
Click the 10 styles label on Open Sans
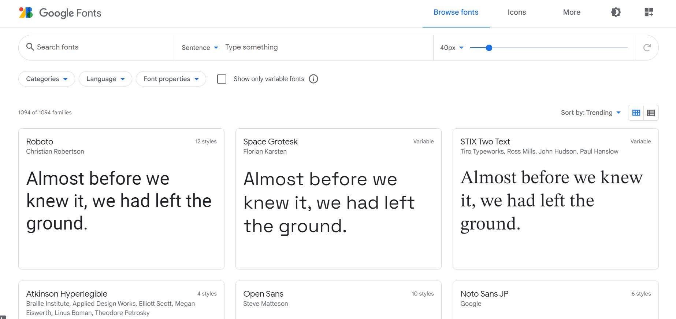pyautogui.click(x=423, y=294)
